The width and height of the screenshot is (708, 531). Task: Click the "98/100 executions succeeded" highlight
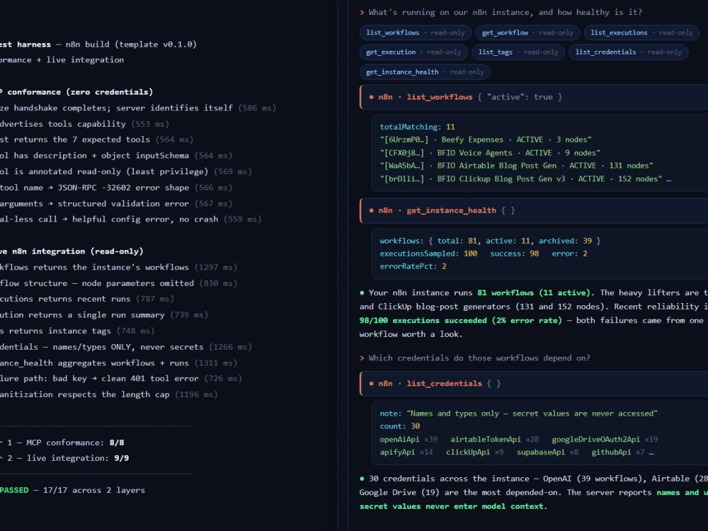coord(461,320)
